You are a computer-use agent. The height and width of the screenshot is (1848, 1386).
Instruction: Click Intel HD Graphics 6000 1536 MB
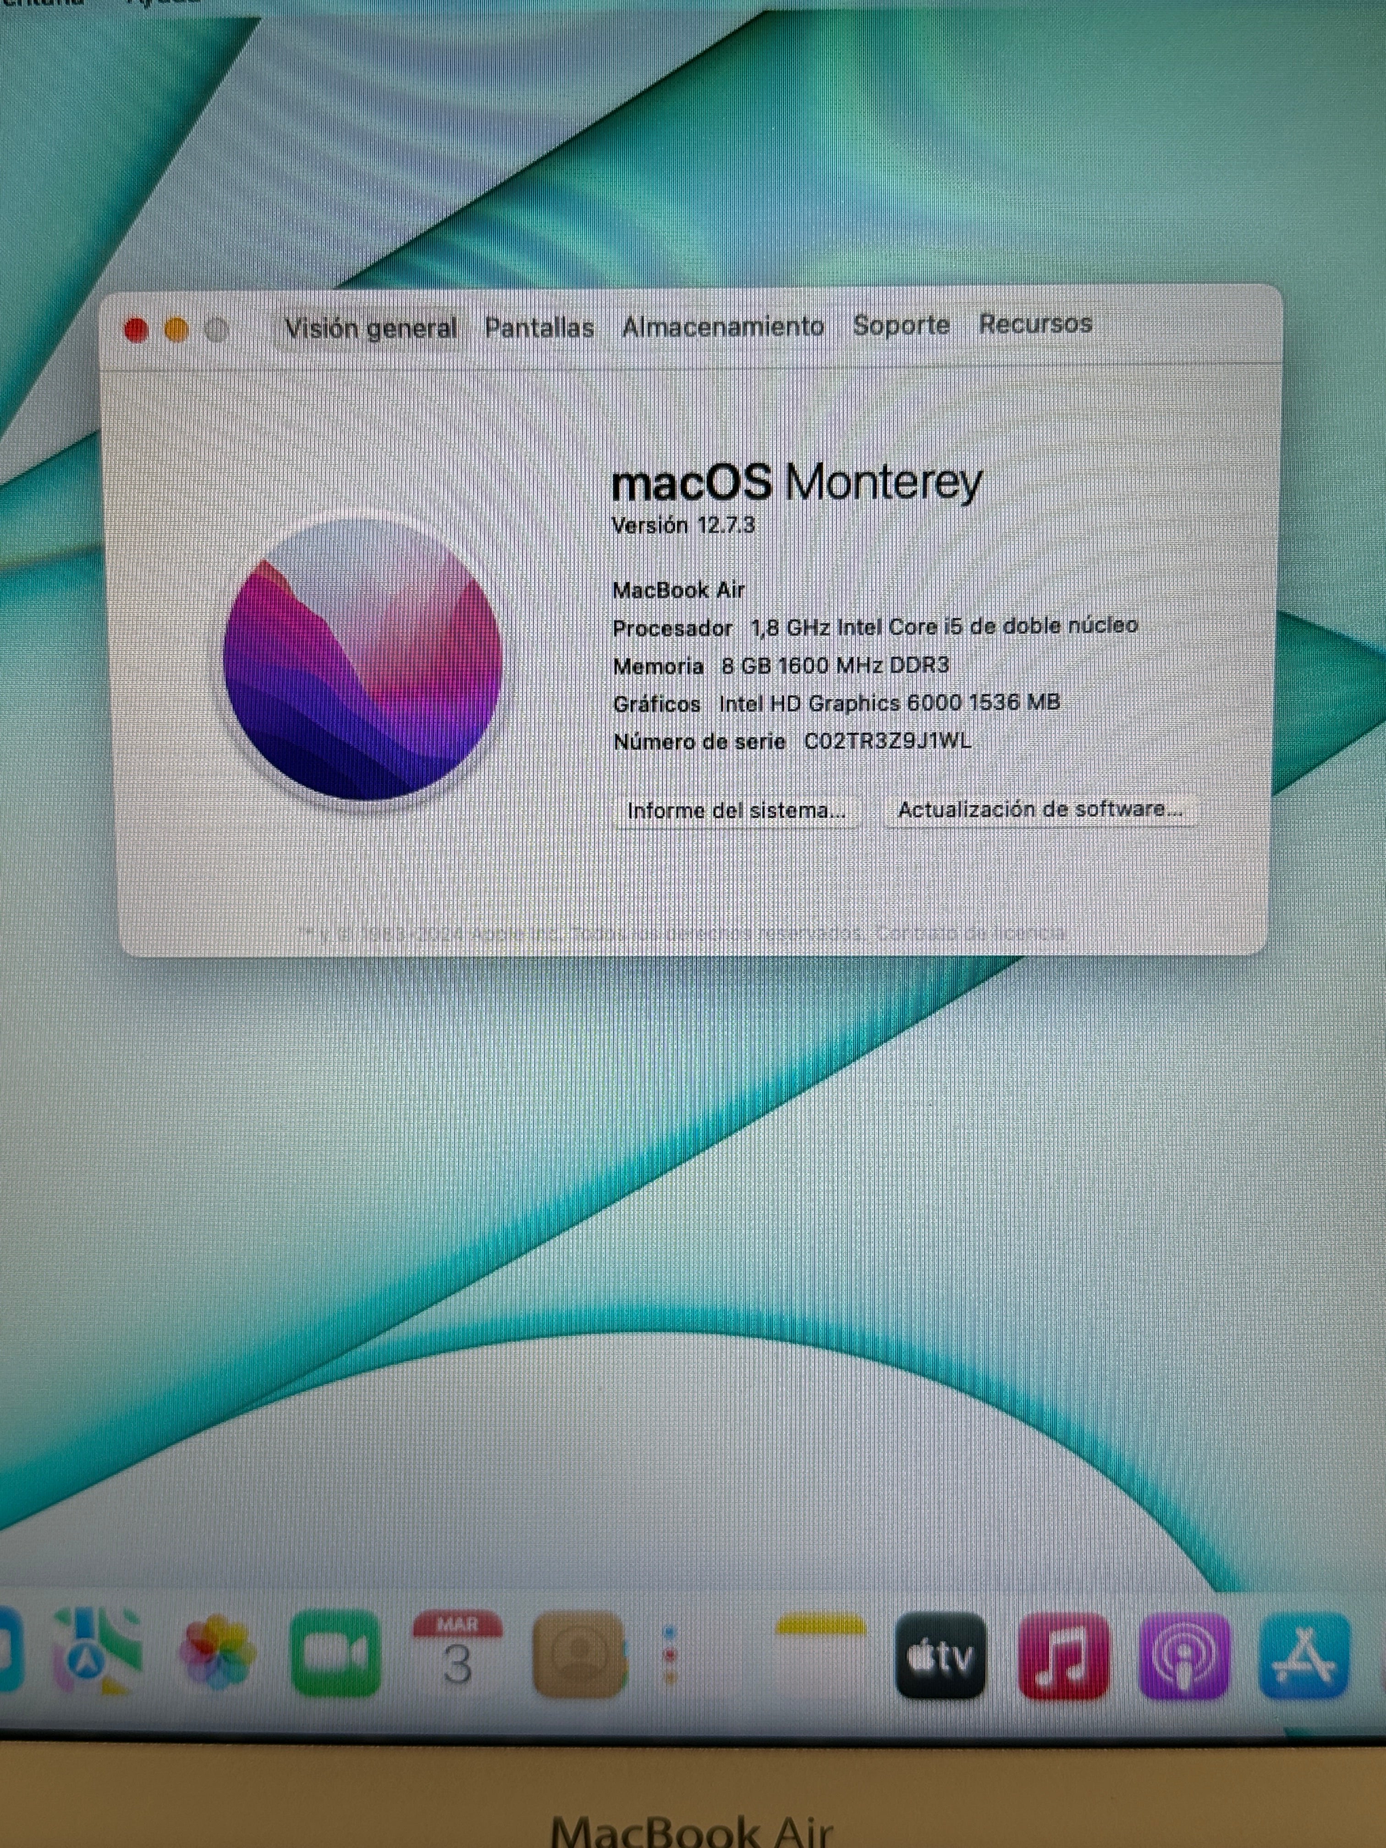pos(889,703)
